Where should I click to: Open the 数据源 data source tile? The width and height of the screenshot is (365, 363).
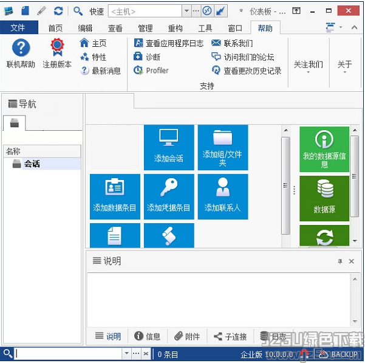tap(324, 198)
